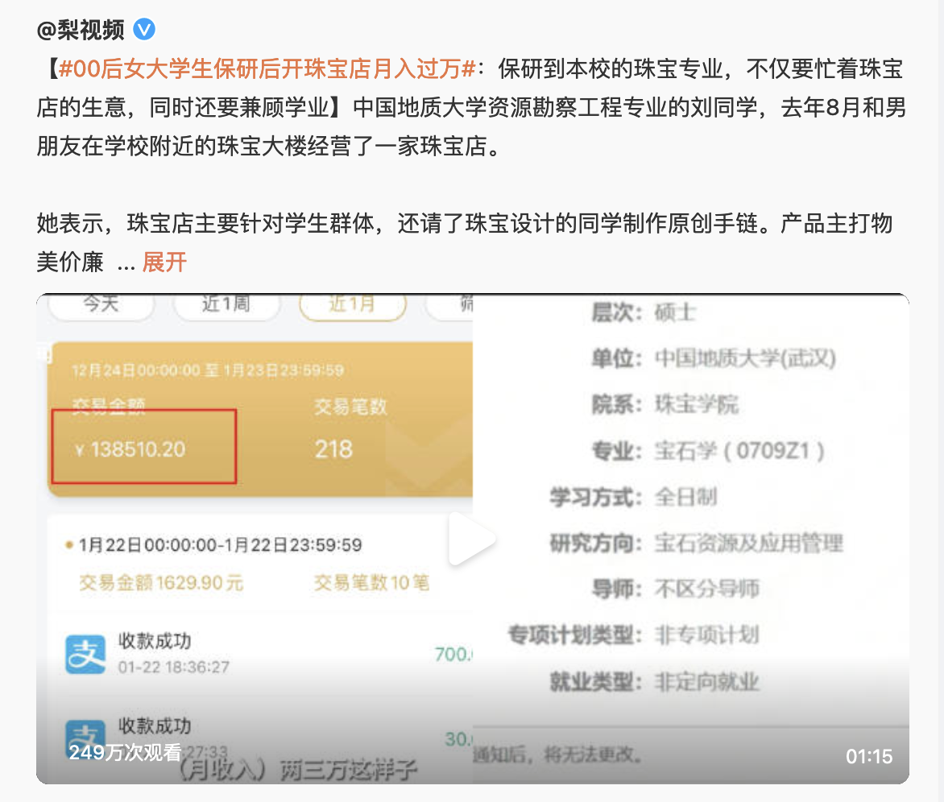This screenshot has width=944, height=802.
Task: Click the 1月22日00:00:00-1月22日23:59:59 date header
Action: coord(221,545)
